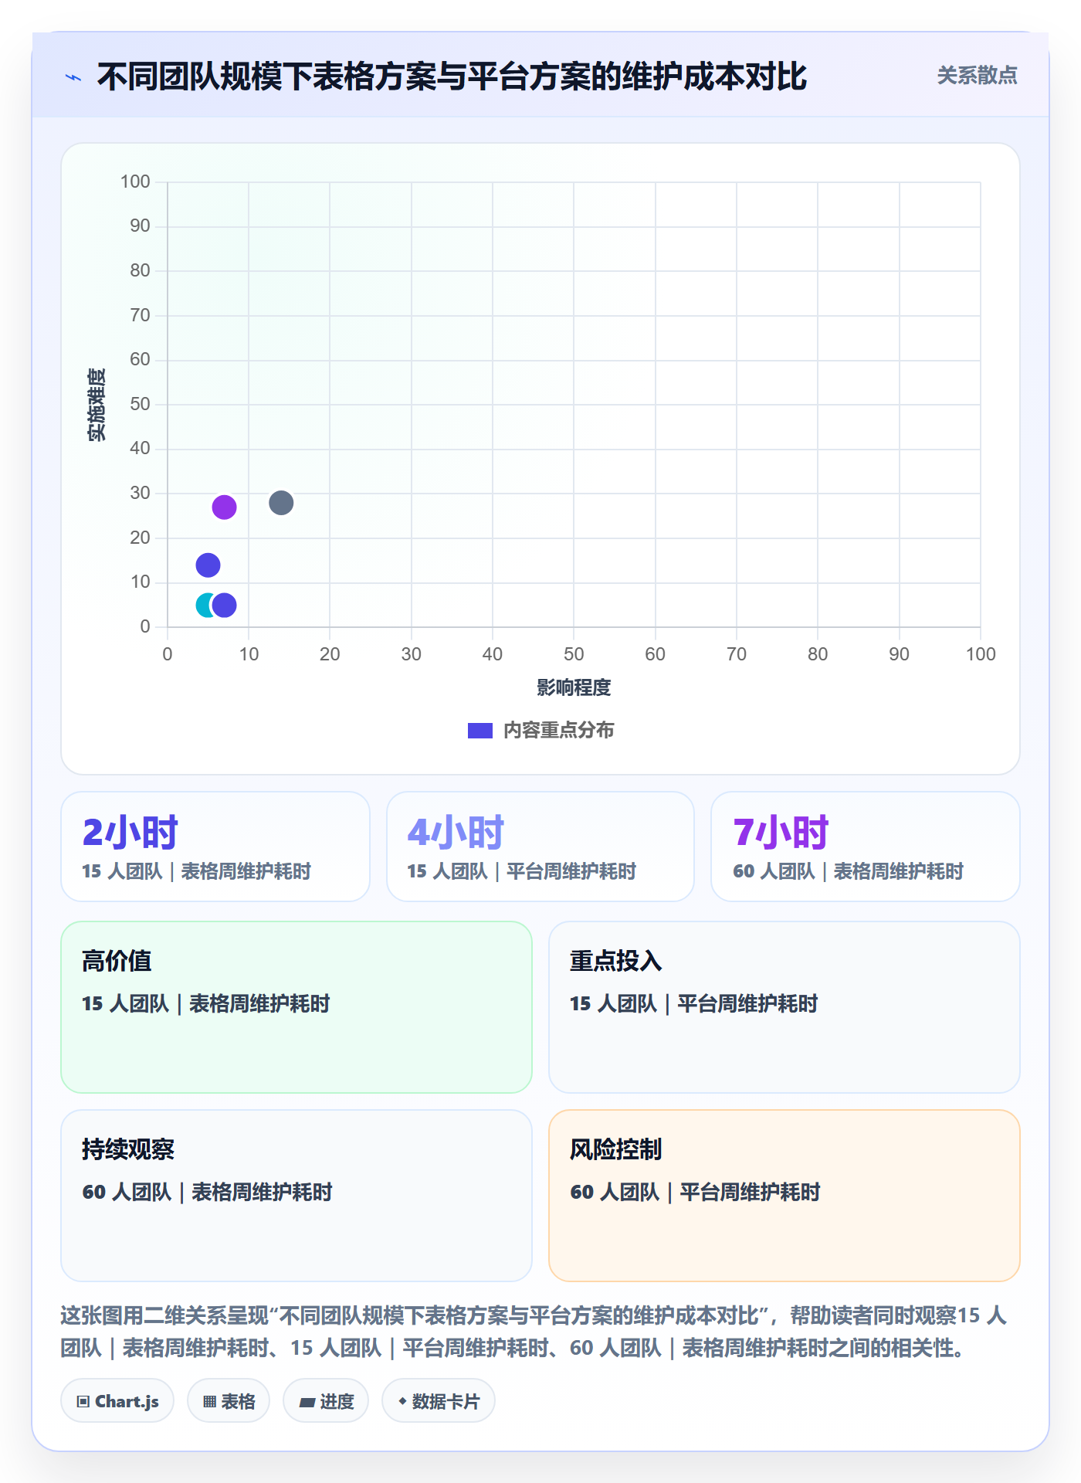Click the 影响程度 axis title
This screenshot has height=1483, width=1081.
574,687
